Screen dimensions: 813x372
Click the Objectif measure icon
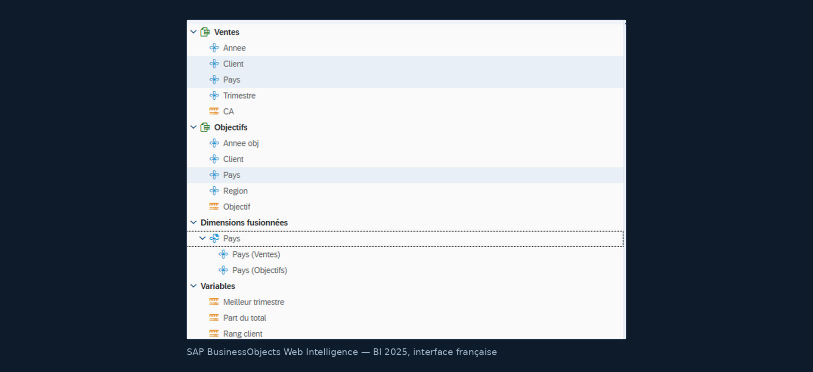[x=214, y=207]
